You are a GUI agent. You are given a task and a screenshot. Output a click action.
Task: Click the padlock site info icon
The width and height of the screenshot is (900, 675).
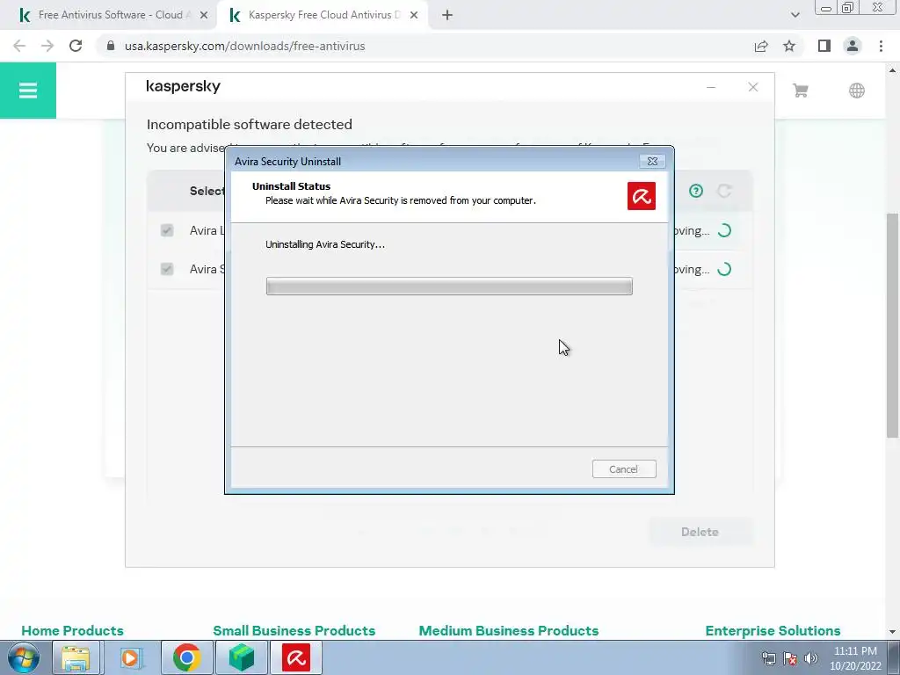(x=111, y=46)
